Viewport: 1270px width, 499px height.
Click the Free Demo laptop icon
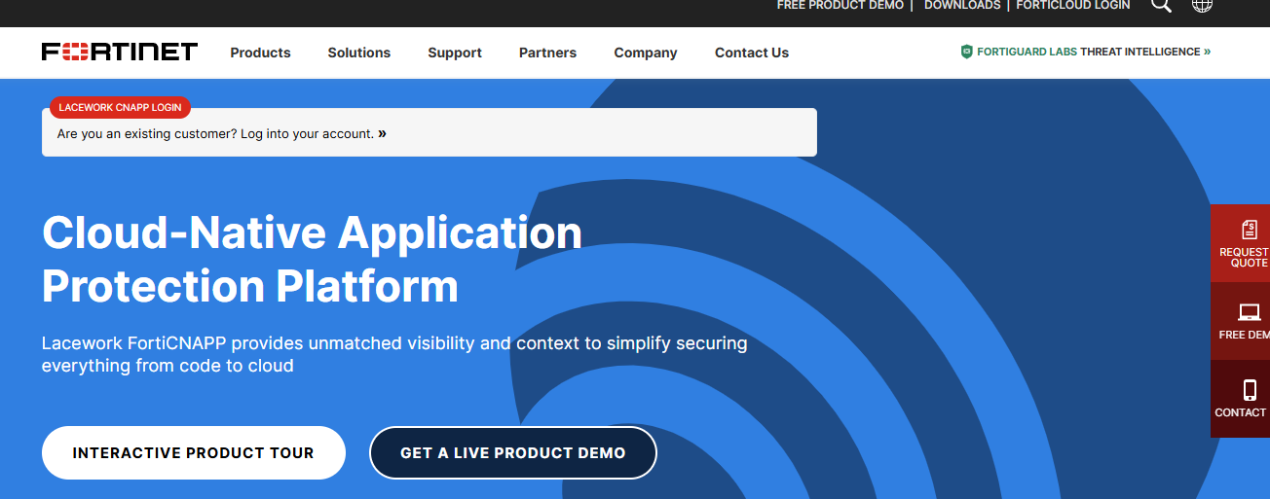(x=1250, y=312)
